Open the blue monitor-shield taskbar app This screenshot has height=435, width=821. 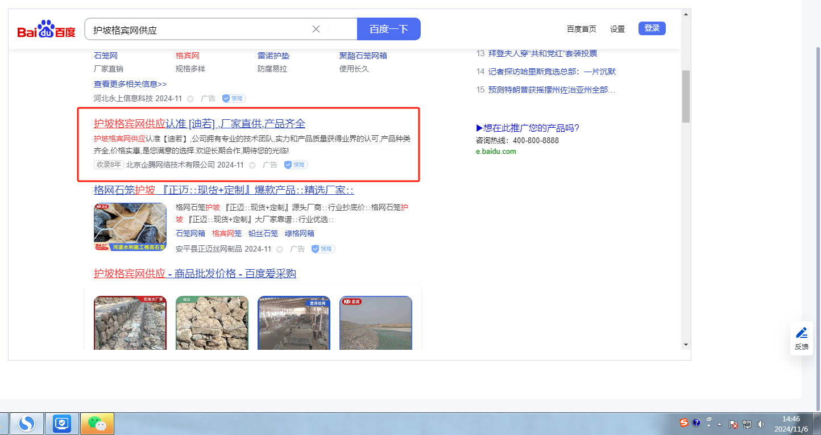point(61,423)
